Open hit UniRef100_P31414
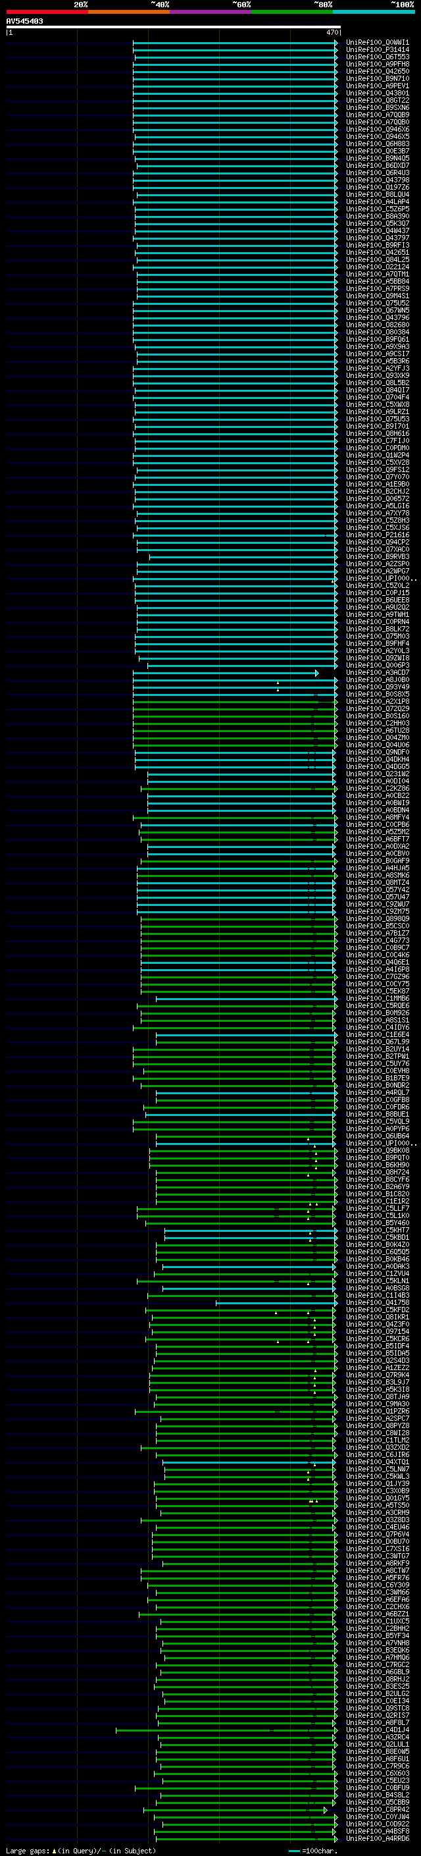This screenshot has height=1856, width=421. (377, 50)
